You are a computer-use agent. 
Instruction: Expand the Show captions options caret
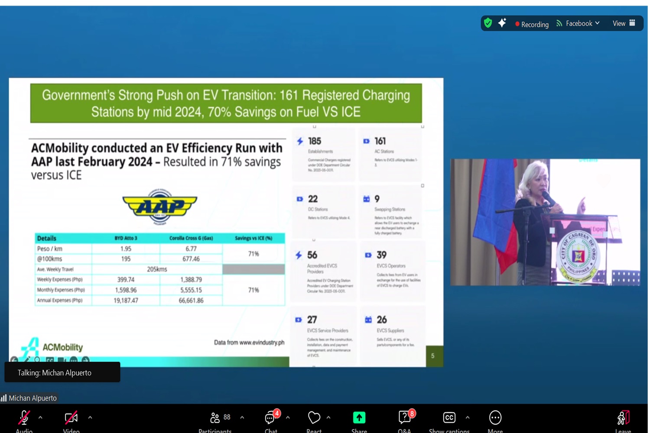pyautogui.click(x=468, y=417)
